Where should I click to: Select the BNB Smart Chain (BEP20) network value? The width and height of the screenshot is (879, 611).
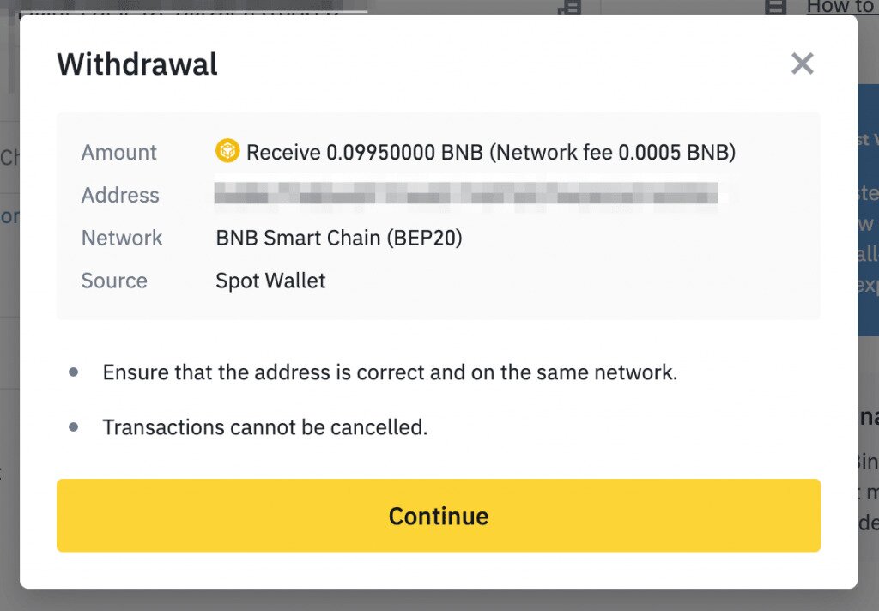click(338, 238)
